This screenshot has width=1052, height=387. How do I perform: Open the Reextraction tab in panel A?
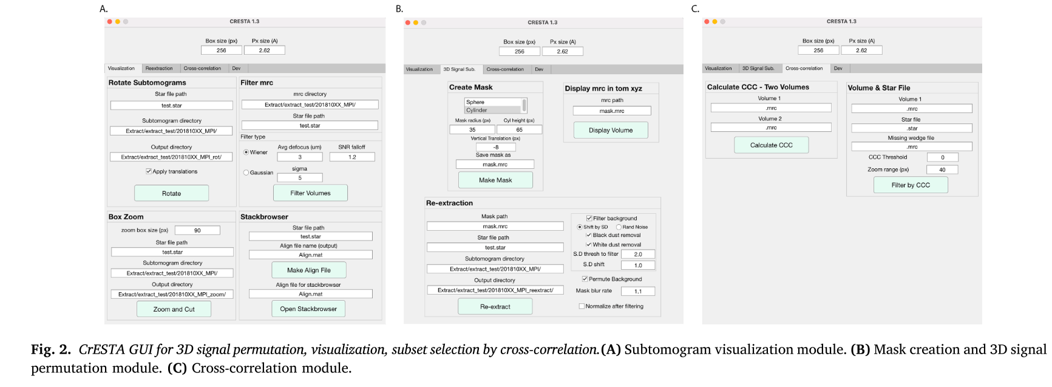[159, 69]
